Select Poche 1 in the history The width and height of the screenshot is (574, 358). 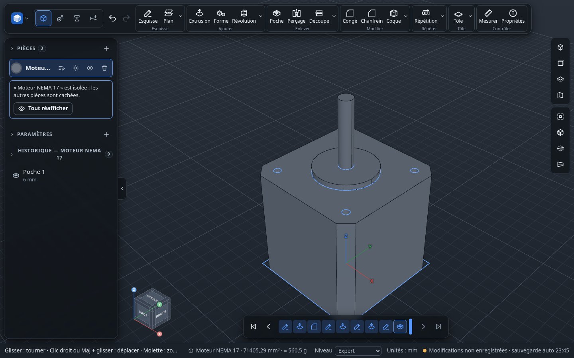(x=61, y=175)
